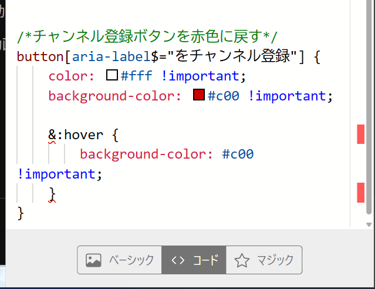This screenshot has width=375, height=289.
Task: Click the angle-brackets icon on the コード tab
Action: [178, 260]
